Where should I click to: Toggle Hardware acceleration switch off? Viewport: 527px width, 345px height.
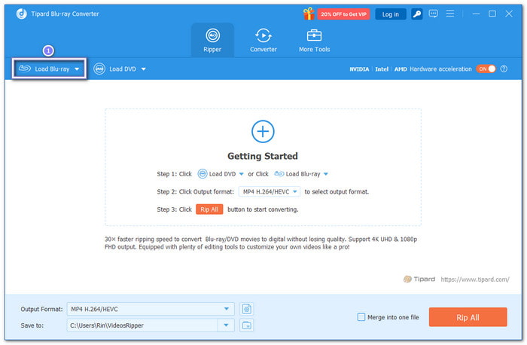coord(486,69)
